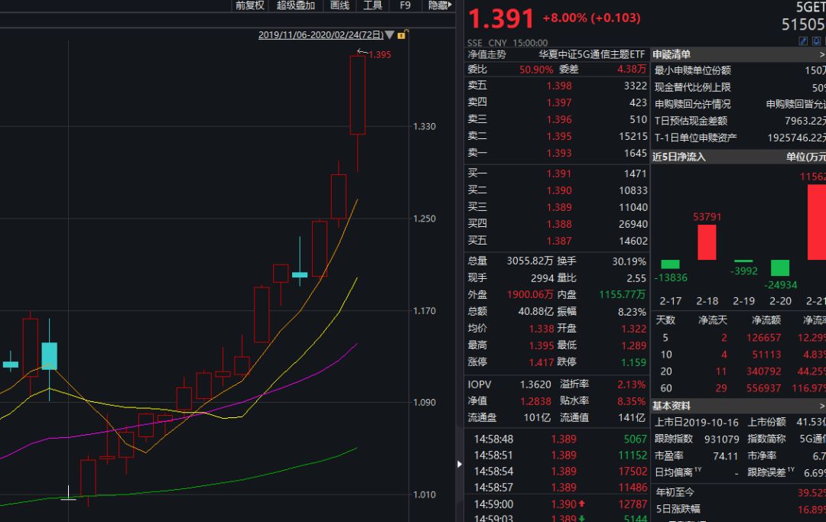This screenshot has height=522, width=826.
Task: Click the tall red candlestick at chart top
Action: (x=358, y=95)
